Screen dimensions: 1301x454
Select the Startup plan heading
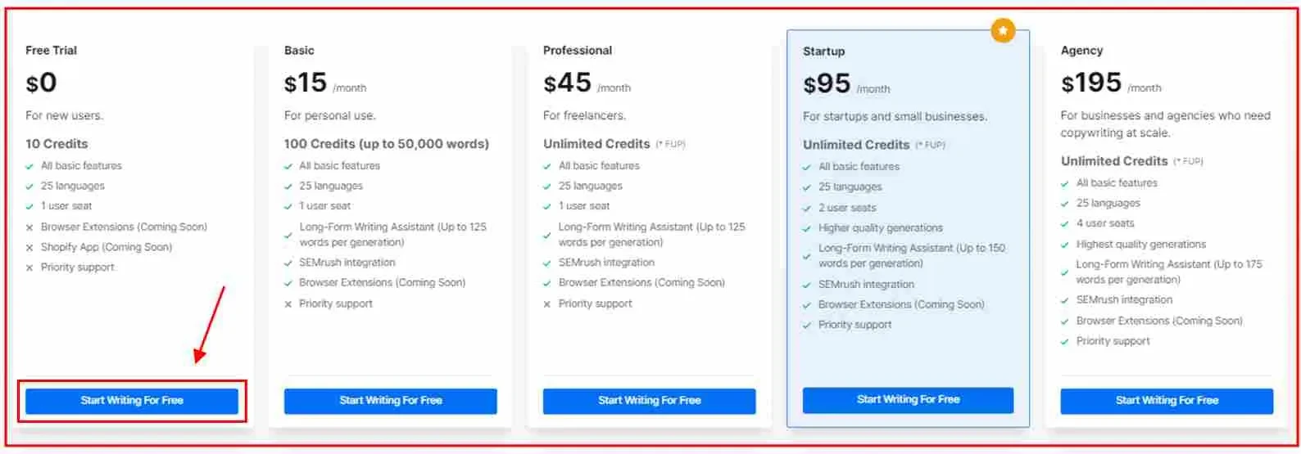pos(823,52)
